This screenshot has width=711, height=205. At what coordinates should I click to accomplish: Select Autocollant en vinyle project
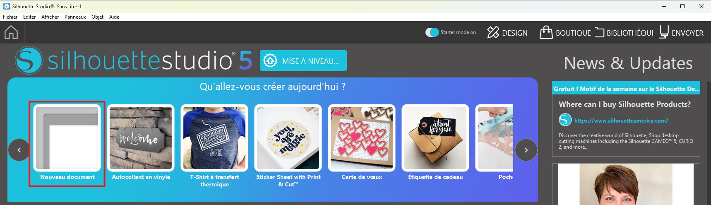141,143
